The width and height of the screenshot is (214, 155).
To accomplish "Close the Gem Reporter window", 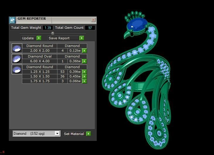I will [93, 20].
